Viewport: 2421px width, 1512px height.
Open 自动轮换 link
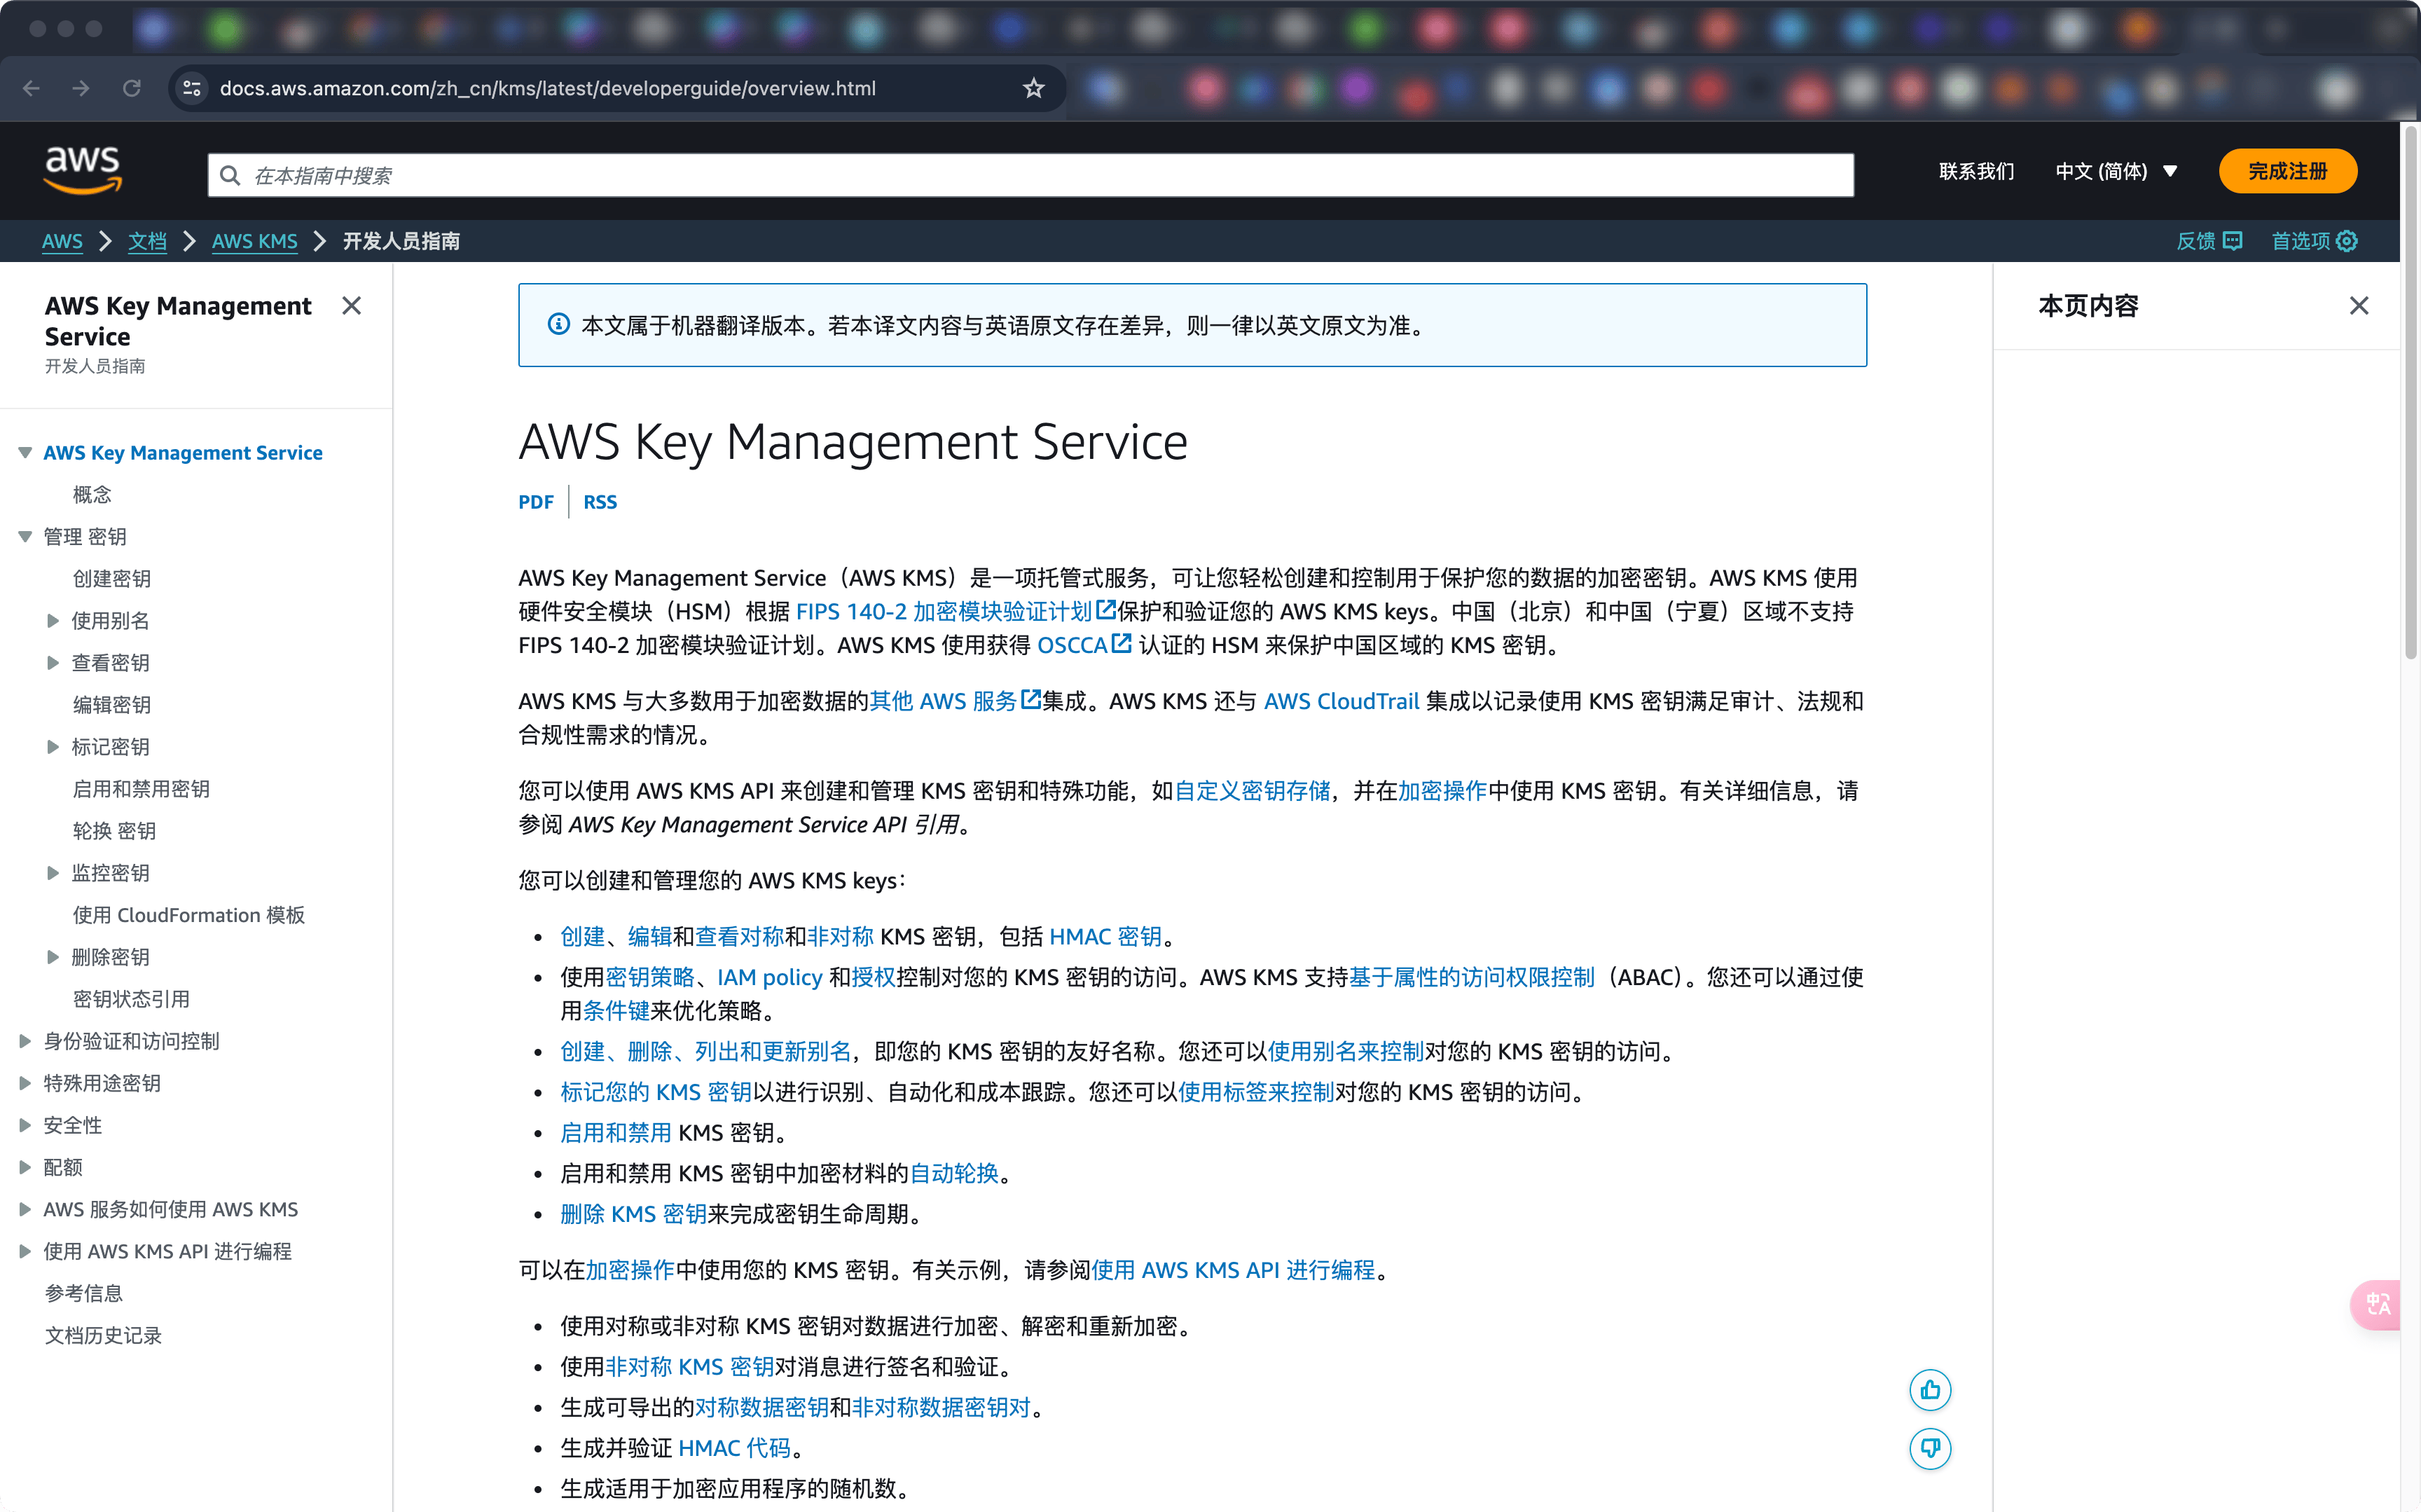953,1173
